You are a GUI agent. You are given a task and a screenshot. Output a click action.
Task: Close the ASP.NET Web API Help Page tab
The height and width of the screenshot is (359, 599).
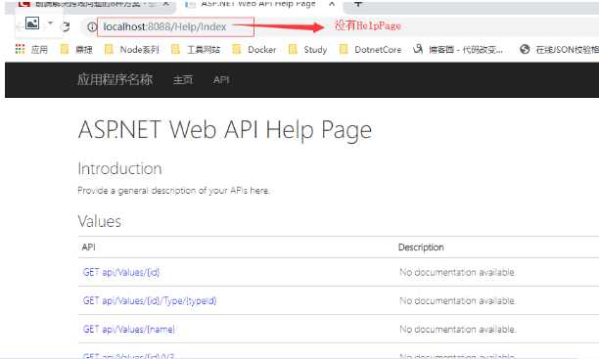[332, 4]
